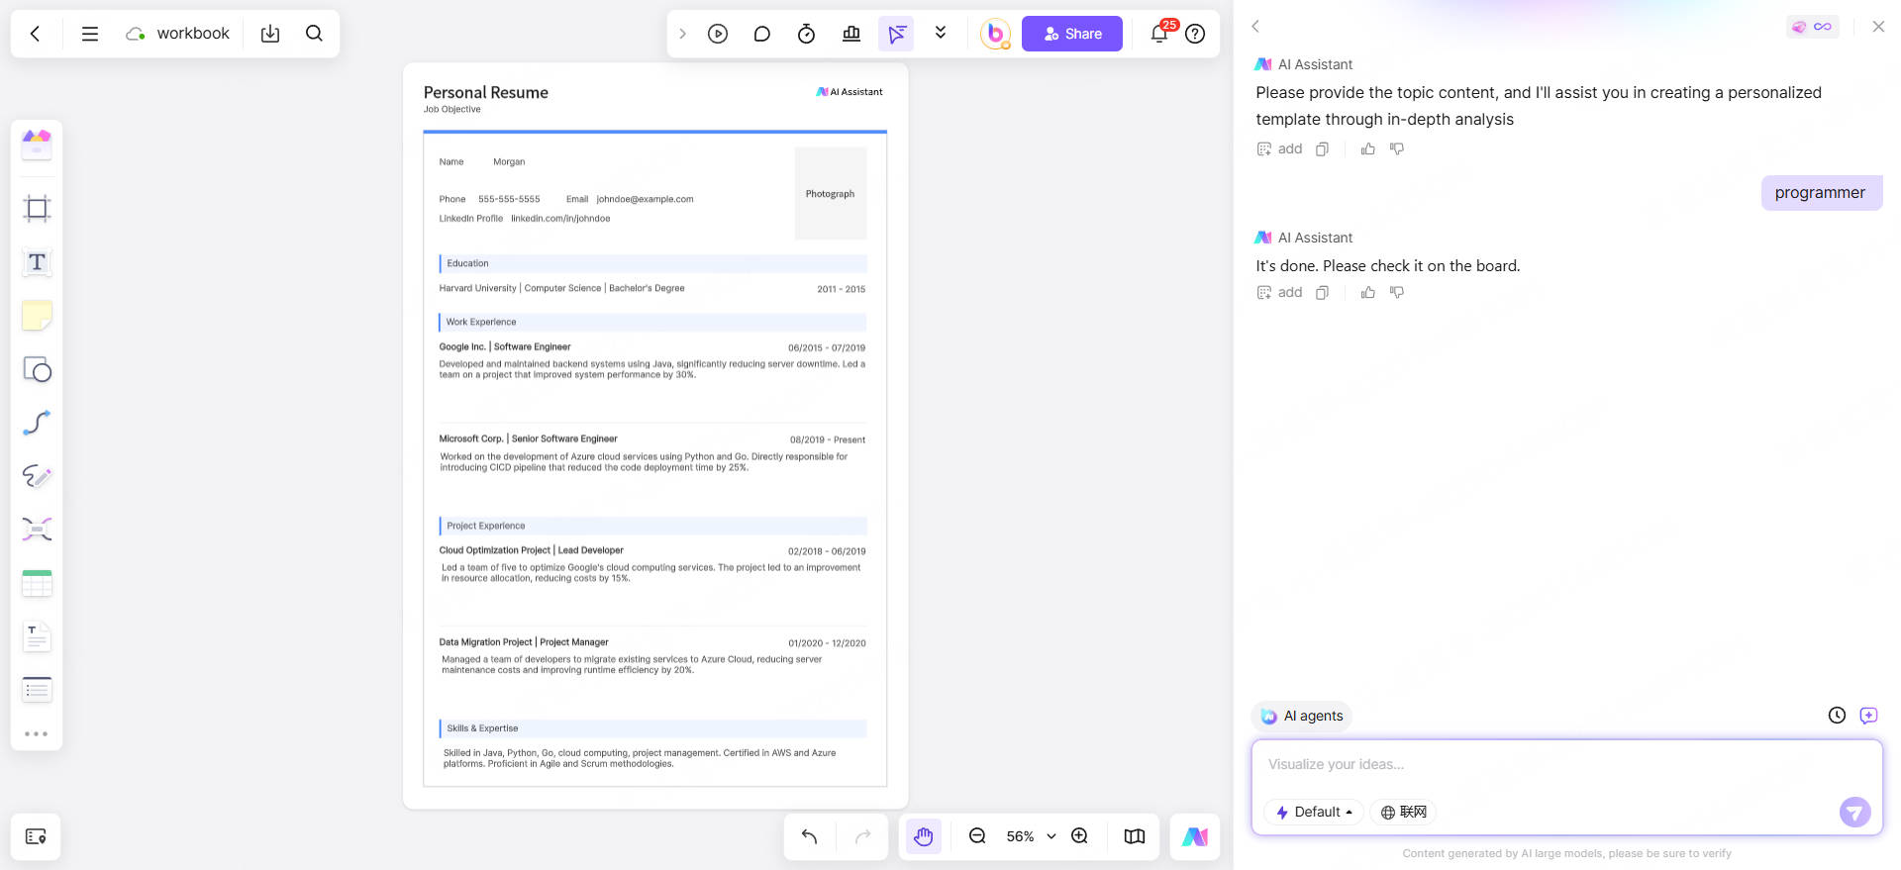Select the Frame tool
This screenshot has width=1901, height=870.
pyautogui.click(x=37, y=208)
